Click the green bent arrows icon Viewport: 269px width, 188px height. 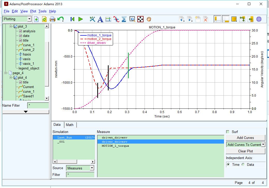(242, 19)
